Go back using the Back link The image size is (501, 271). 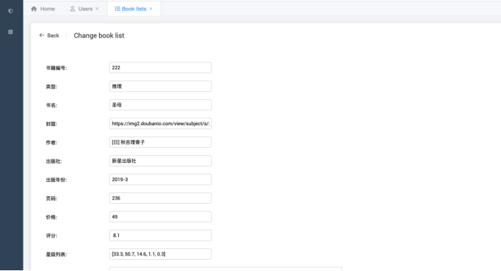(x=50, y=35)
